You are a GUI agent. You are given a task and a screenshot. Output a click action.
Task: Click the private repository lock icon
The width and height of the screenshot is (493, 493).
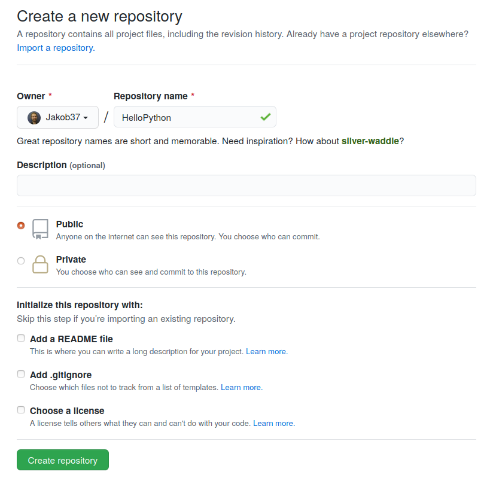pos(40,264)
